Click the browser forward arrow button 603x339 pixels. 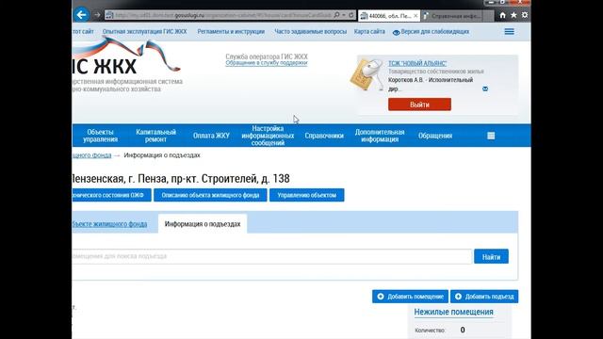[97, 15]
